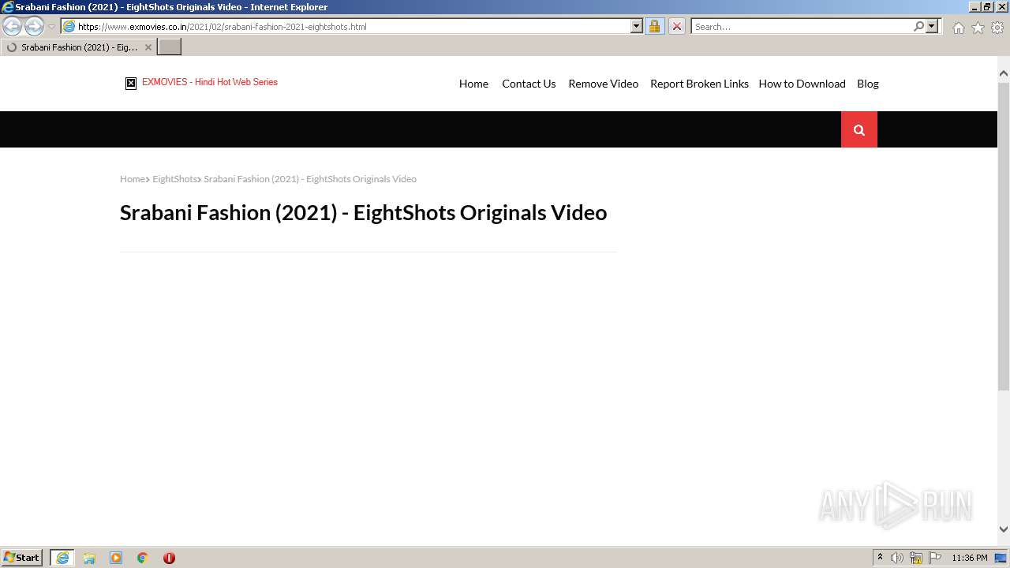Click the Srabani Fashion article heading
The height and width of the screenshot is (568, 1010).
(363, 213)
